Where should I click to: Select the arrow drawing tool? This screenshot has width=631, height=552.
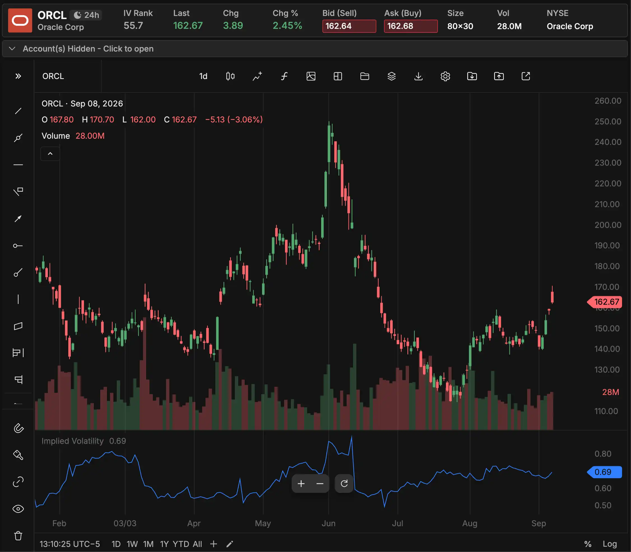coord(18,219)
